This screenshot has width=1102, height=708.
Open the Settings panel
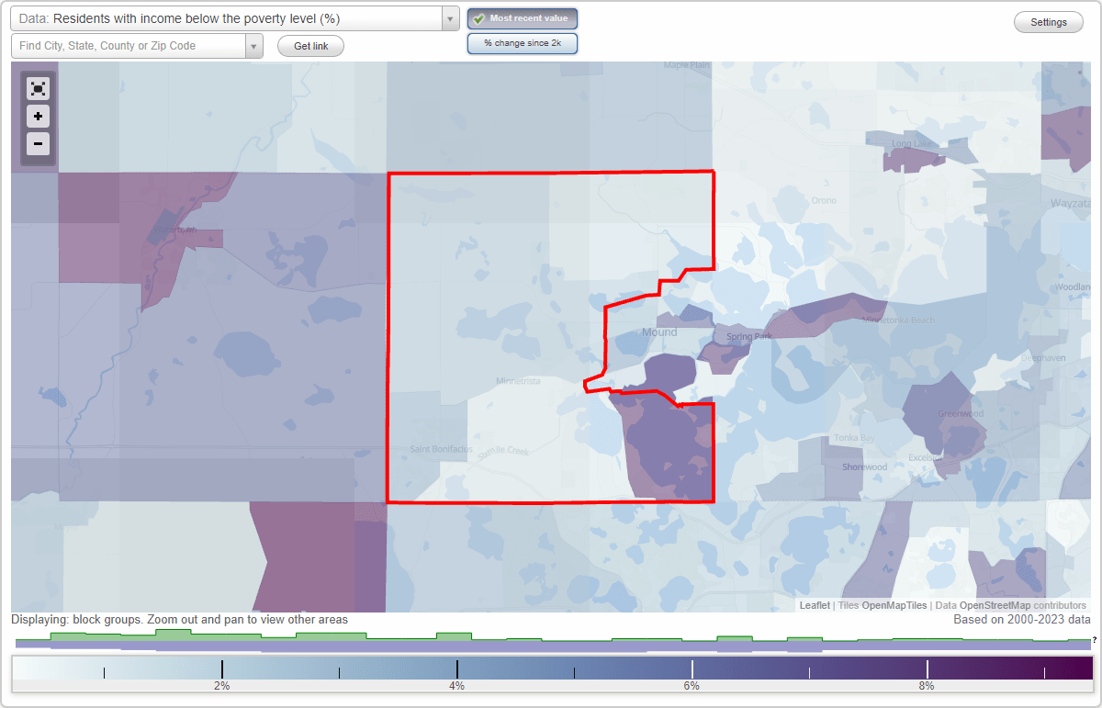click(1048, 21)
